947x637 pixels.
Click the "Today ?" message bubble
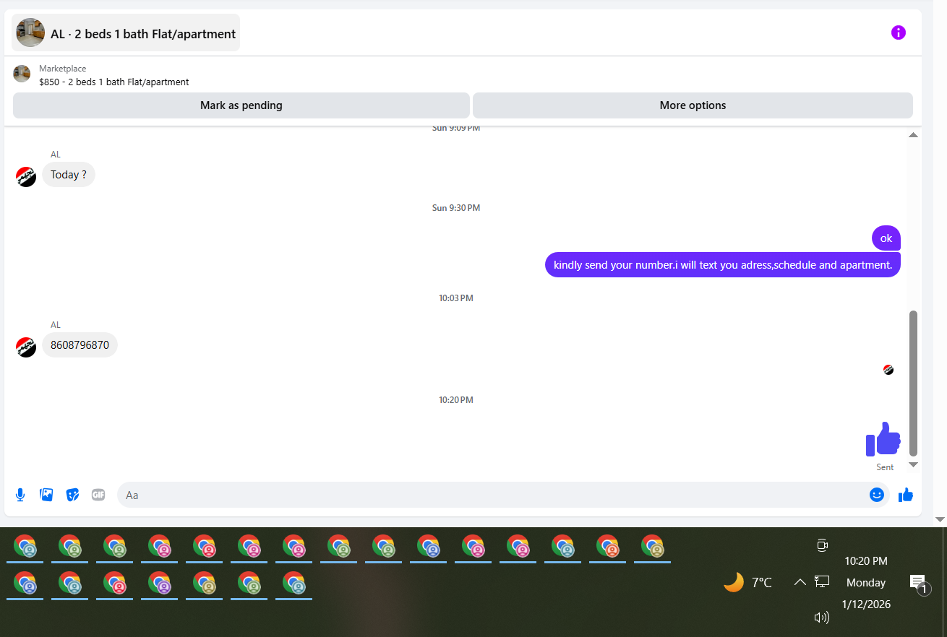tap(69, 175)
